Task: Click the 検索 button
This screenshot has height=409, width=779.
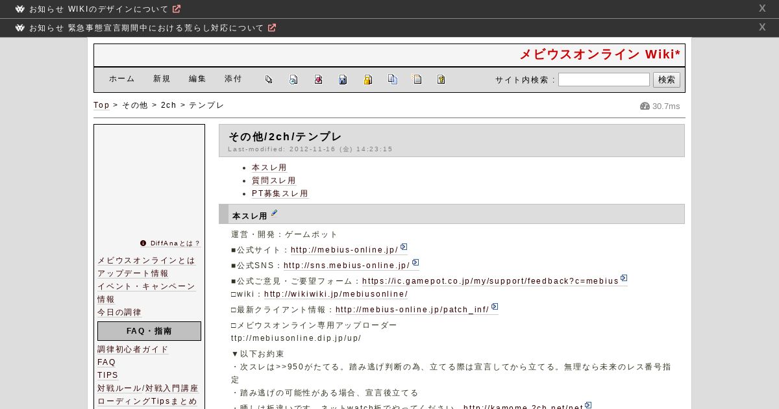Action: pyautogui.click(x=667, y=79)
